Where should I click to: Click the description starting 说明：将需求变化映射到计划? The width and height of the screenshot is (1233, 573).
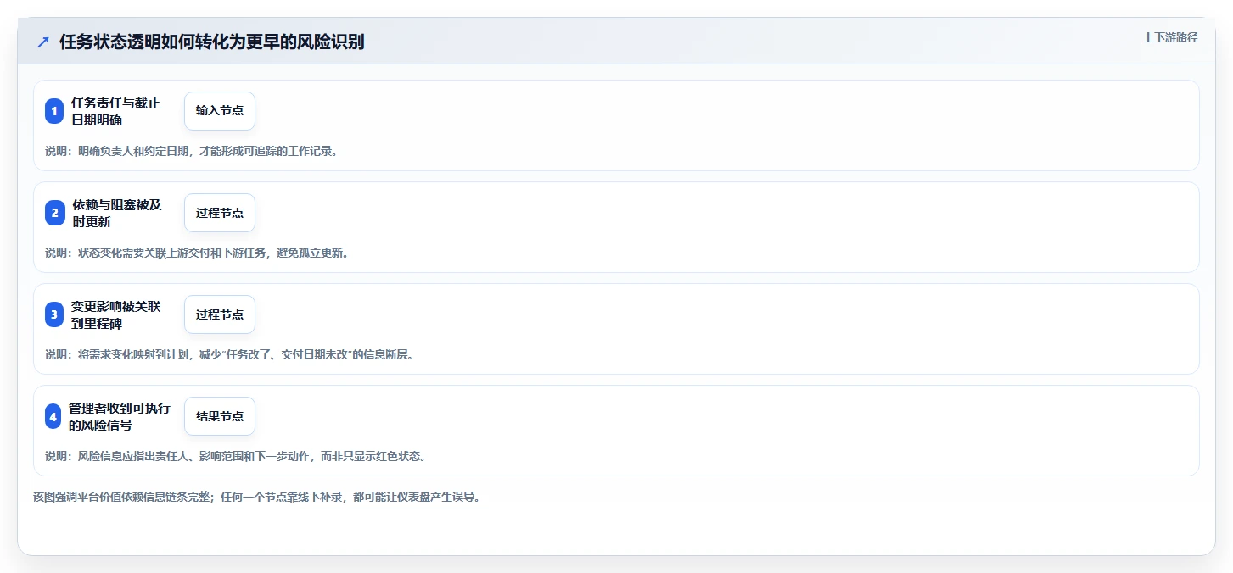point(229,354)
